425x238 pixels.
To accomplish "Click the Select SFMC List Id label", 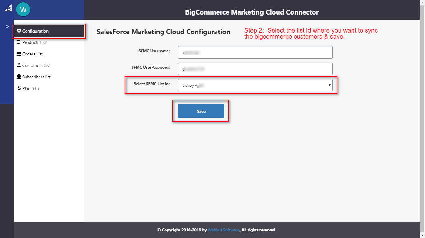I will [152, 84].
